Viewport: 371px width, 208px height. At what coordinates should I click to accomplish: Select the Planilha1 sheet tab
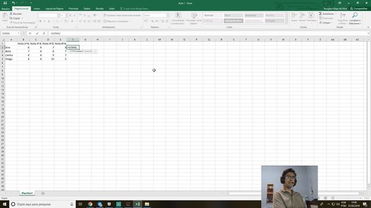(27, 193)
